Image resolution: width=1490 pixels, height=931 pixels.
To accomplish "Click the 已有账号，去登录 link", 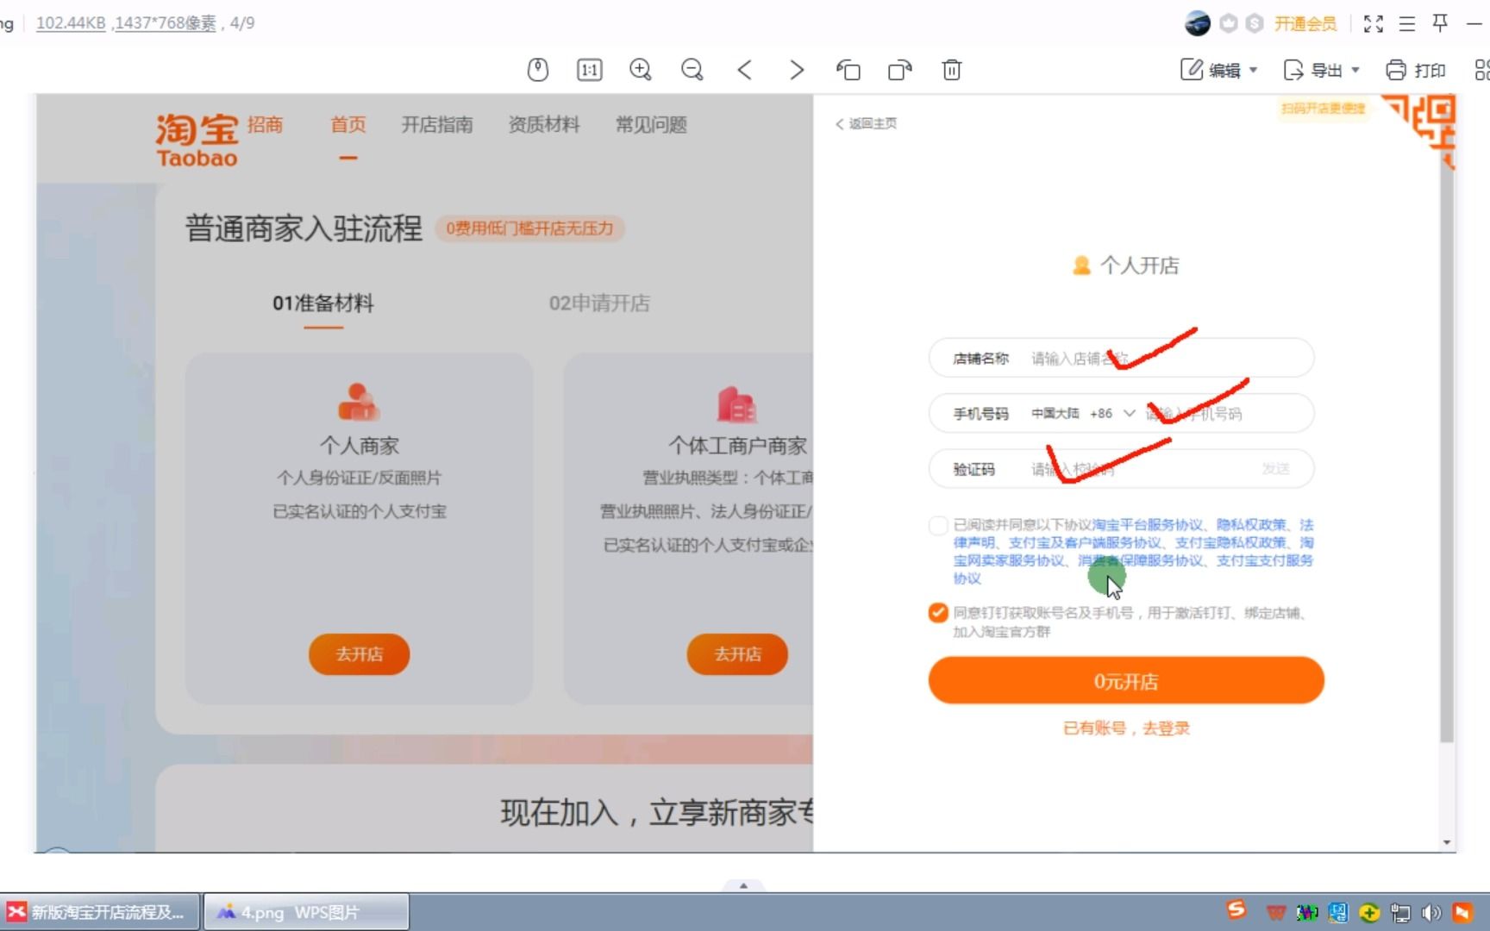I will (1126, 728).
